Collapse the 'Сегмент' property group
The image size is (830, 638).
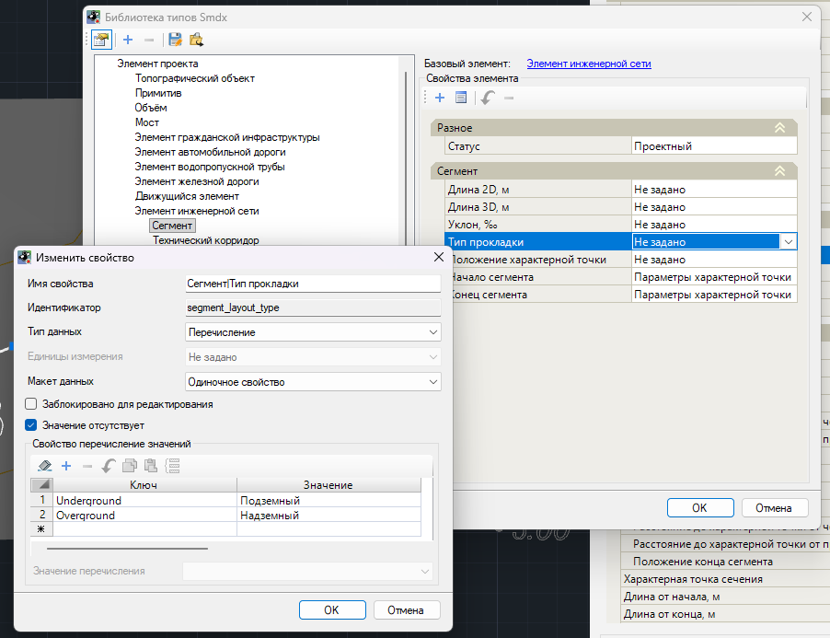click(779, 171)
